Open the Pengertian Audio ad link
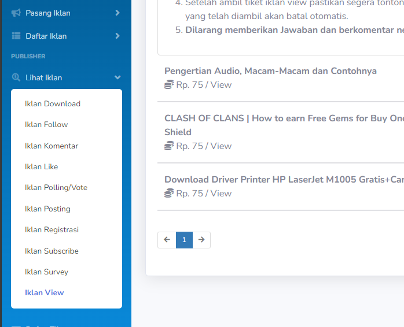This screenshot has width=404, height=327. [270, 71]
